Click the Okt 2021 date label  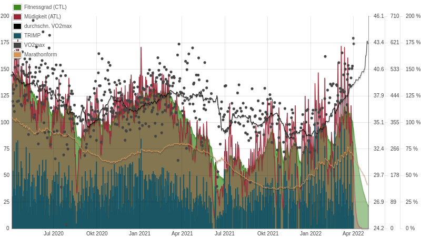[268, 233]
